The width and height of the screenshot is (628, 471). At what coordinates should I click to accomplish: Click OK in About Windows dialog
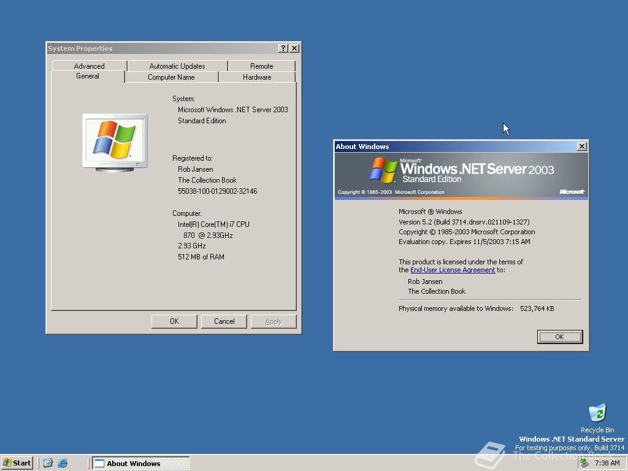coord(559,337)
